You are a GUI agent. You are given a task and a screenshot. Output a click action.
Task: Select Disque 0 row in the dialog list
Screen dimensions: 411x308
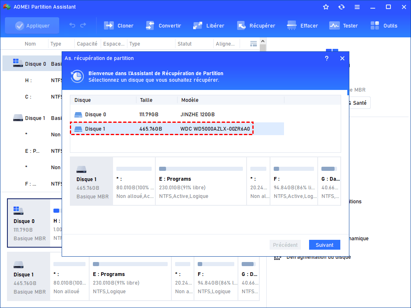point(177,115)
